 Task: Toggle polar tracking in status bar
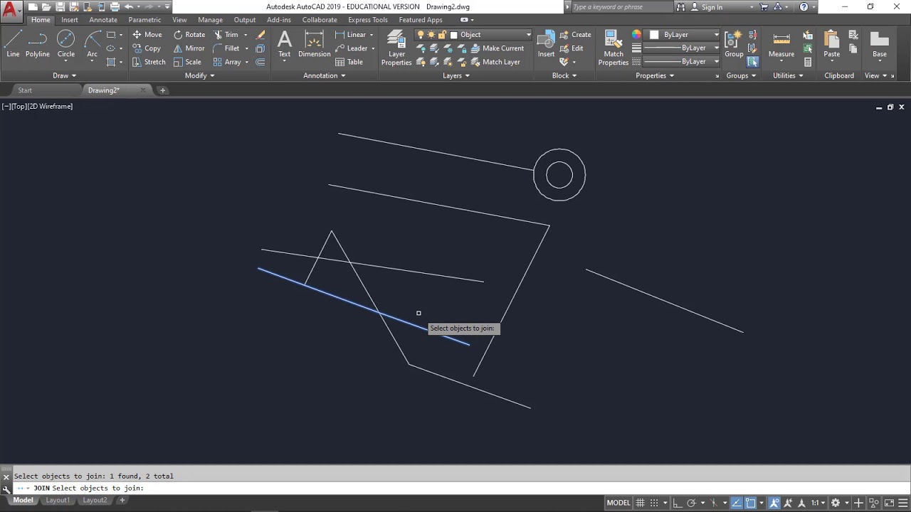[691, 503]
